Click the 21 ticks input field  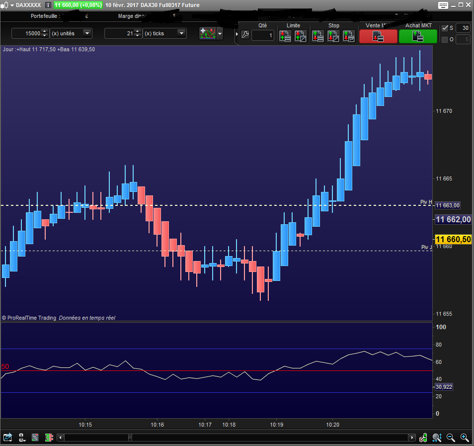[x=119, y=33]
